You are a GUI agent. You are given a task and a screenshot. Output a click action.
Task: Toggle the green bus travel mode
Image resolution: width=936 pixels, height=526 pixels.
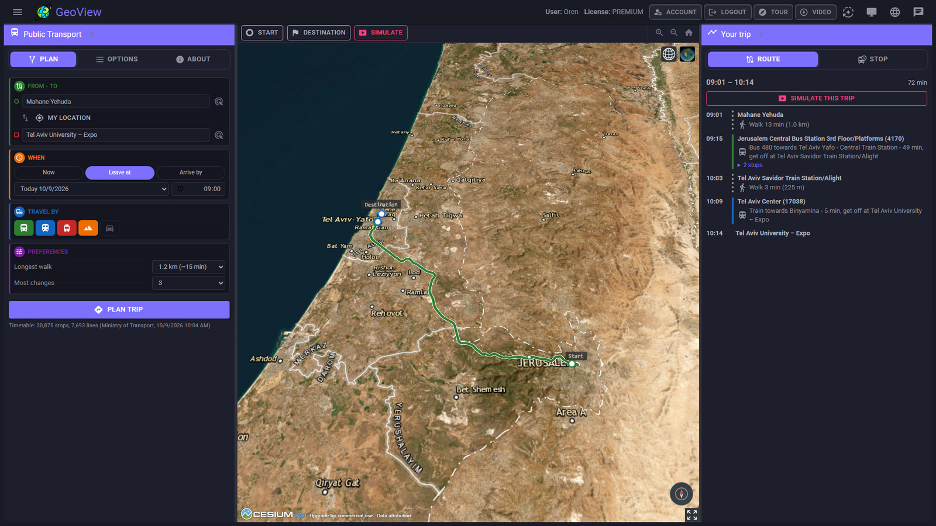[x=24, y=228]
